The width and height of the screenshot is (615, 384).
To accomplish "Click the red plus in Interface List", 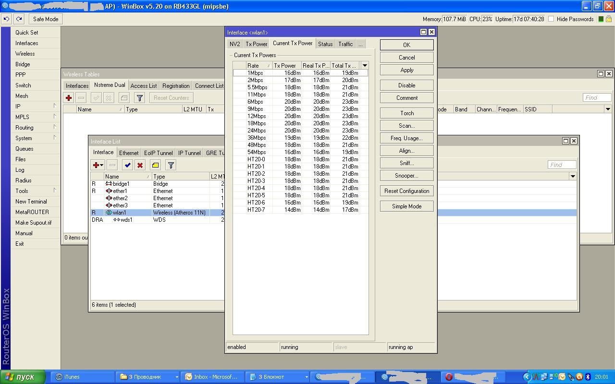I will coord(97,165).
